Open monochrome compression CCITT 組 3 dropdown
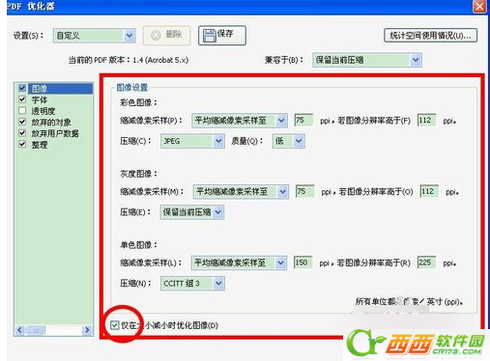Image resolution: width=490 pixels, height=361 pixels. (x=192, y=284)
